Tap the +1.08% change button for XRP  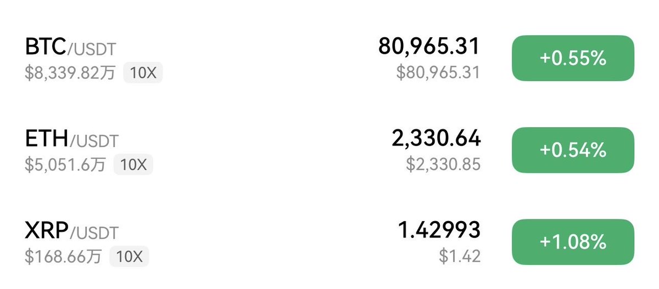pos(573,242)
